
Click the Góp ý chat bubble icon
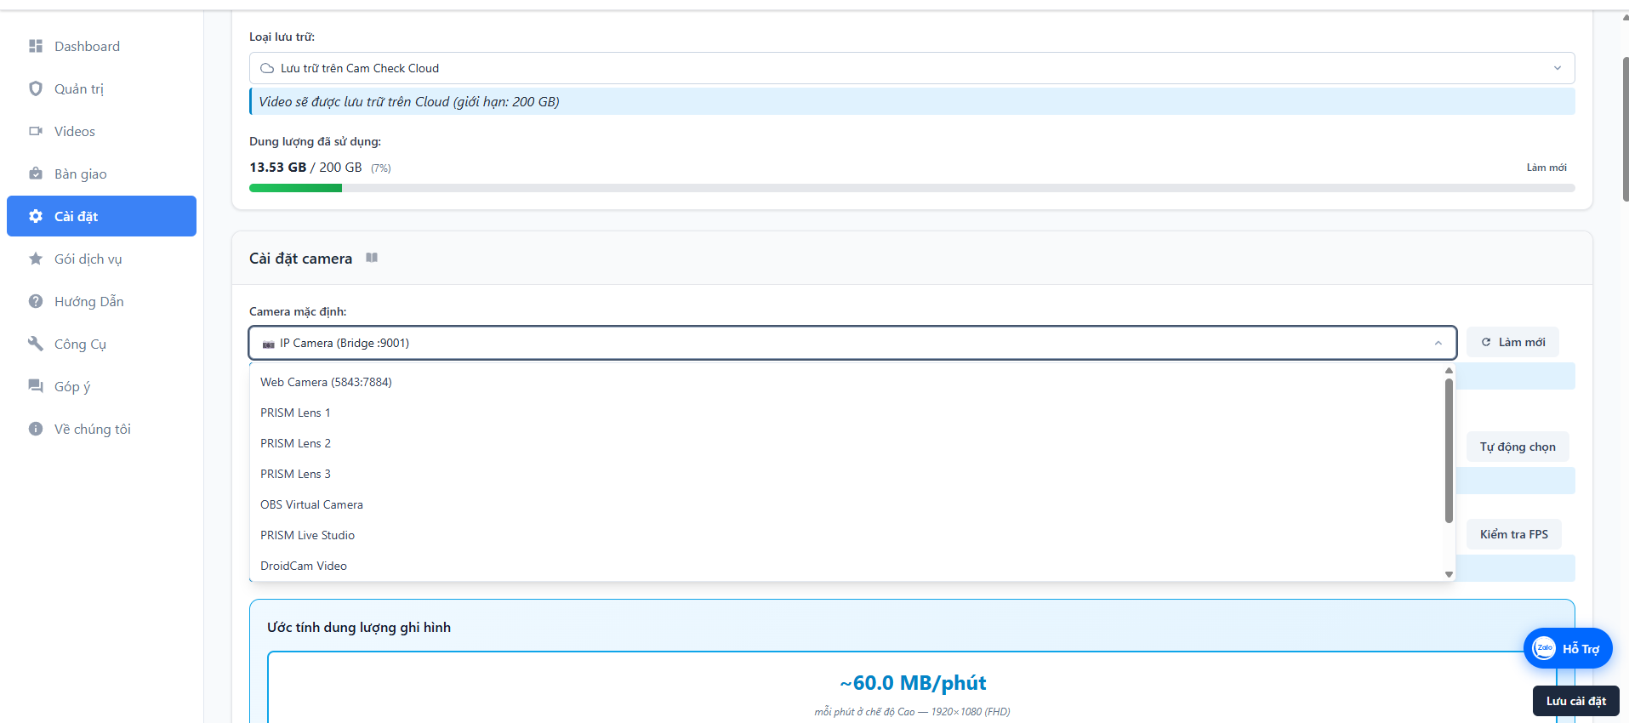pyautogui.click(x=36, y=386)
